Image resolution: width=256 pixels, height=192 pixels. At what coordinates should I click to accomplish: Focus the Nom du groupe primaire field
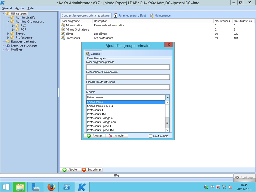pos(128,67)
